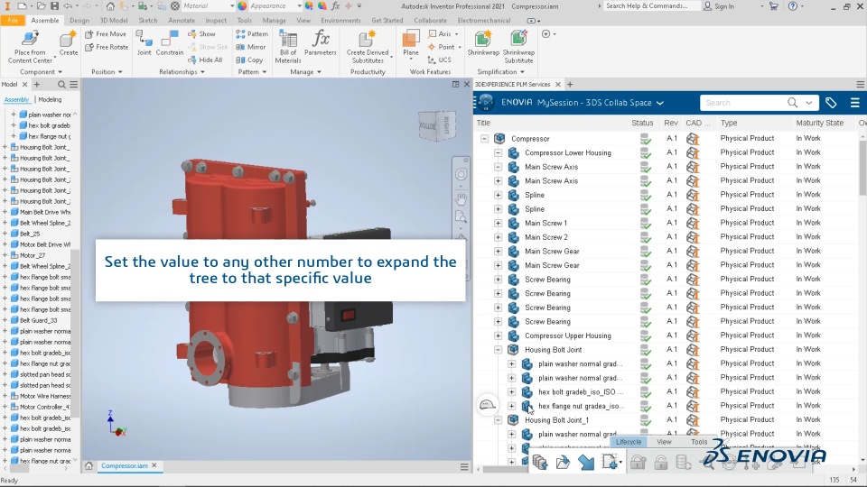Viewport: 867px width, 487px height.
Task: Expand the Main Screw 1 node
Action: (x=498, y=223)
